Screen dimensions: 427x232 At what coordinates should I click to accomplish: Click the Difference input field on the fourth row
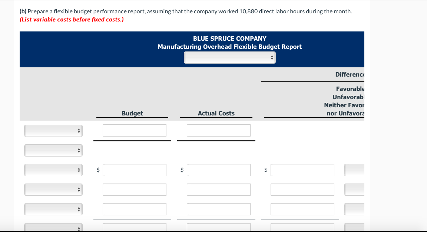click(x=302, y=189)
